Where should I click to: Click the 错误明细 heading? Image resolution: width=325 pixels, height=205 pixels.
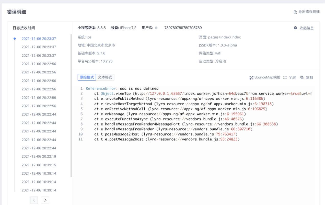tap(17, 12)
